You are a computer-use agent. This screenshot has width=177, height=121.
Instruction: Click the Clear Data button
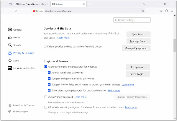tap(138, 34)
